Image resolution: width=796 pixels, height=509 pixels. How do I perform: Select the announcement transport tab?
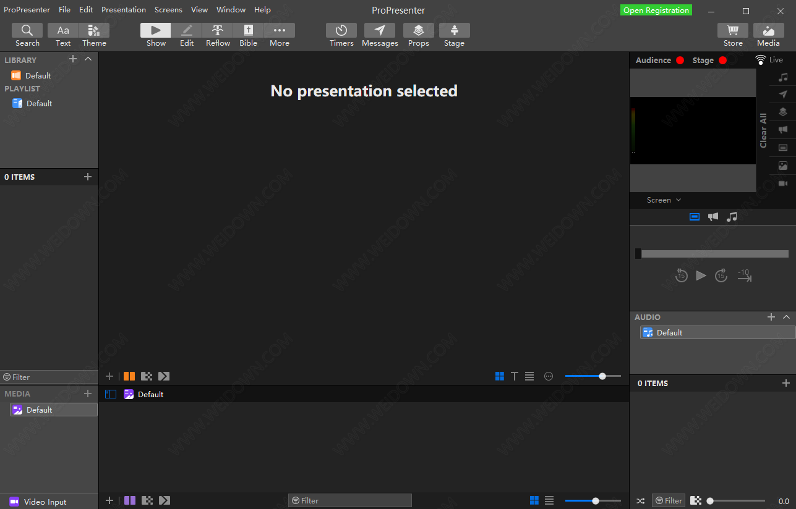coord(713,217)
